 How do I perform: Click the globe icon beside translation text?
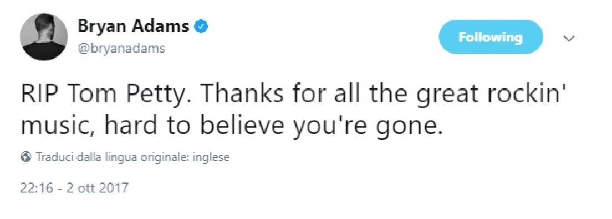[26, 158]
